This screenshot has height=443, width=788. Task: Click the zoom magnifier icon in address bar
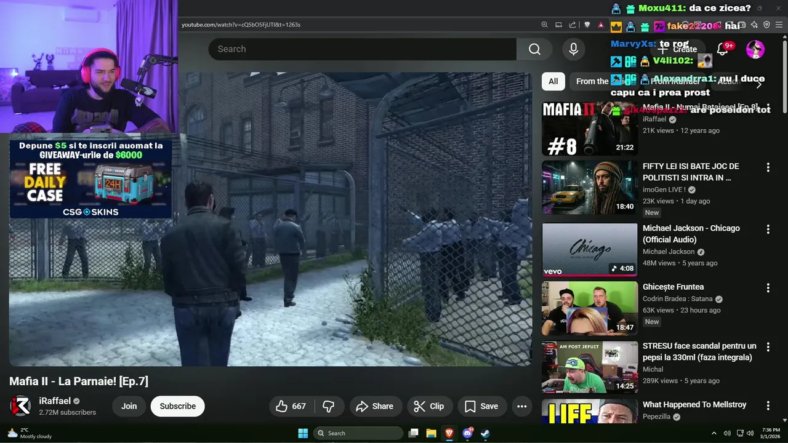[x=544, y=25]
